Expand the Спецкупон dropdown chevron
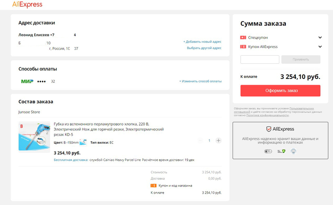 click(320, 38)
